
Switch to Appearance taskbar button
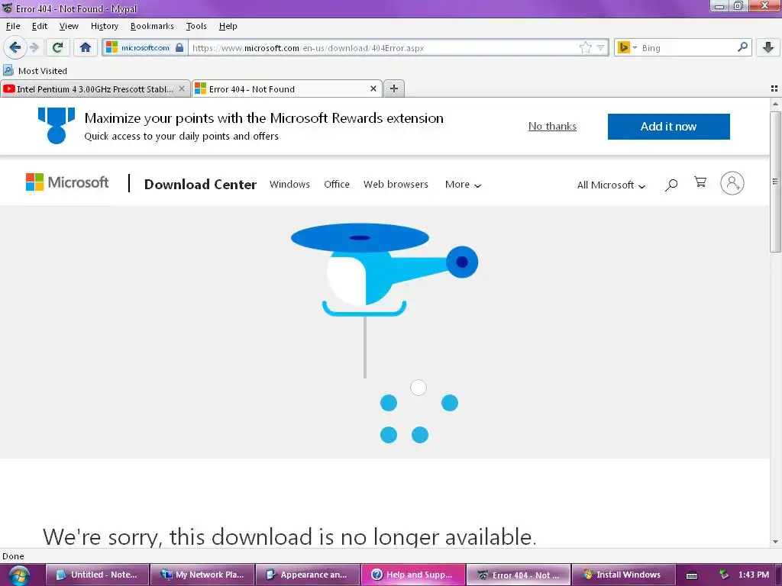308,575
